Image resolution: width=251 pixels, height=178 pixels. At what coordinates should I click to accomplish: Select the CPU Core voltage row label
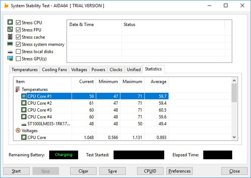(37, 138)
